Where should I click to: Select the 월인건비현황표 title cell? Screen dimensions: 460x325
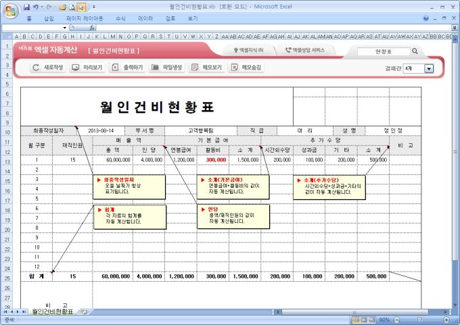click(157, 107)
